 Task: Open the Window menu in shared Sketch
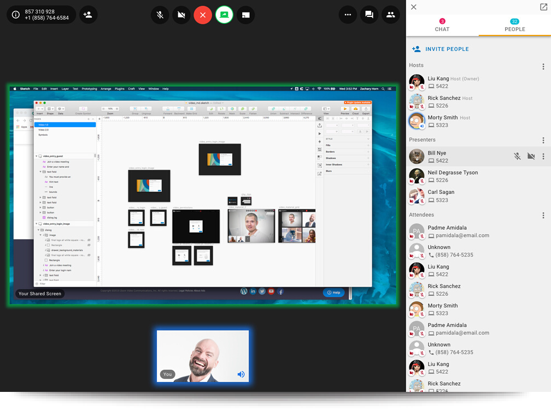click(x=154, y=89)
